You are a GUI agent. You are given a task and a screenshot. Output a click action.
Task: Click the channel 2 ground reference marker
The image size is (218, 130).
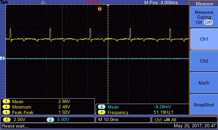coord(2,58)
